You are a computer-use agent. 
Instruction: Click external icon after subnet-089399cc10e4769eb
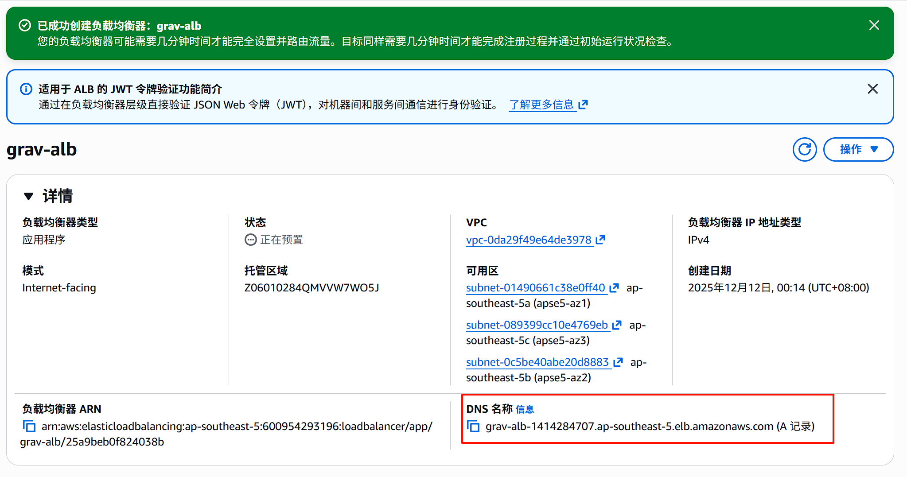(617, 325)
